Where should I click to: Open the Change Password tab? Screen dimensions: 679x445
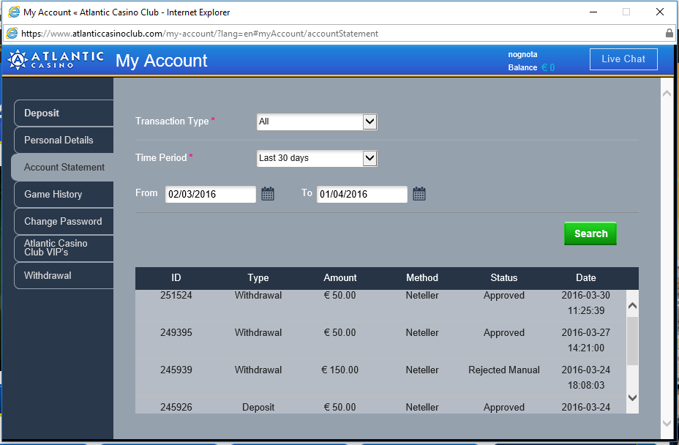tap(64, 222)
